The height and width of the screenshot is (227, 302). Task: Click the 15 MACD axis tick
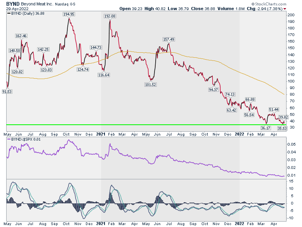click(291, 181)
